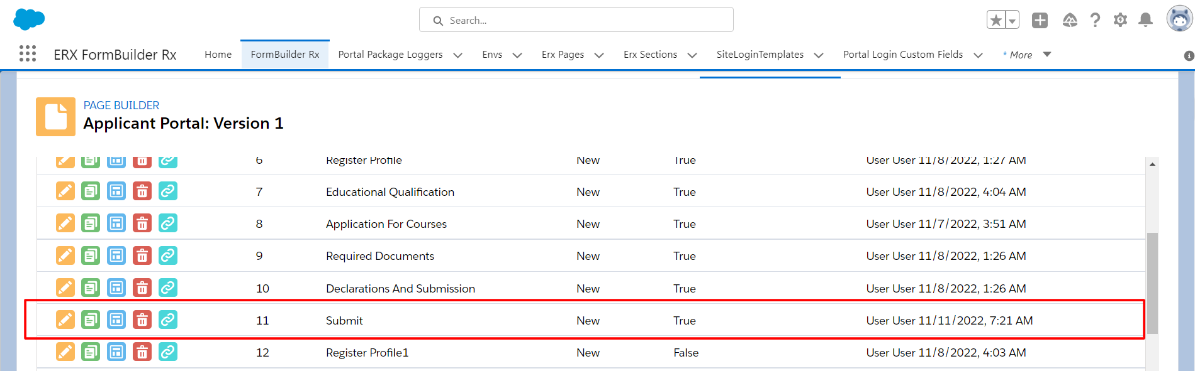Click into the Search field
The width and height of the screenshot is (1195, 371).
click(585, 20)
